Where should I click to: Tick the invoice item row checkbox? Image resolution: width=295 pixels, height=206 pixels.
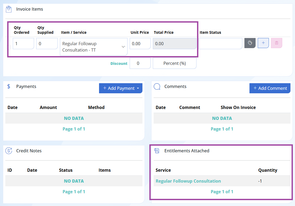[9, 47]
